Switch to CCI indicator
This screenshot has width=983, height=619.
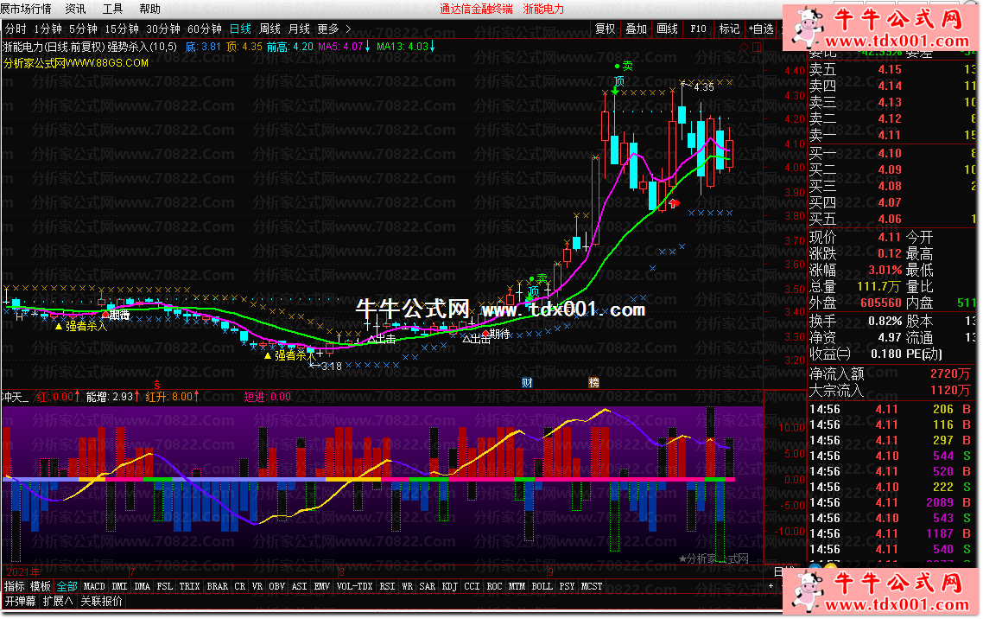point(472,586)
